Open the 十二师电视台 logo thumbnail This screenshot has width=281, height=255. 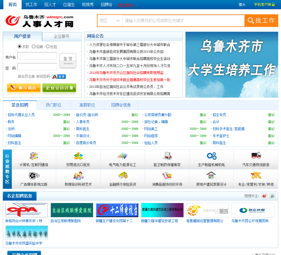[x=117, y=210]
